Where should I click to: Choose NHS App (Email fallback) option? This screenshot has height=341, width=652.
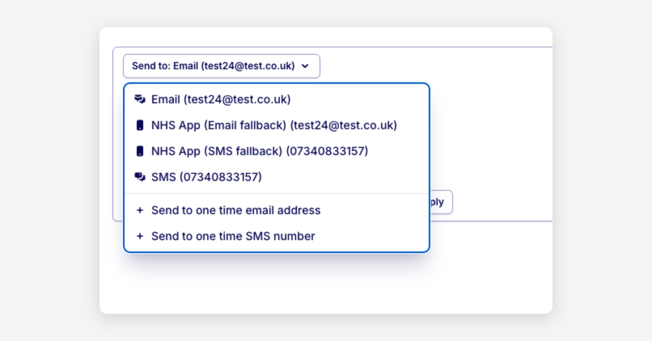click(x=274, y=125)
